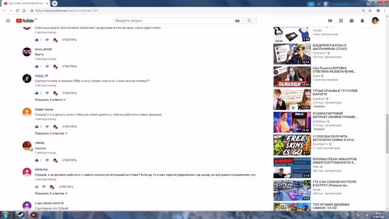This screenshot has height=219, width=389.
Task: Open the Stalker Gamer channel name
Action: click(x=44, y=109)
